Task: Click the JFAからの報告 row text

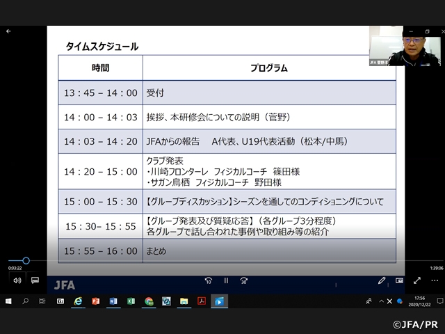Action: (x=248, y=141)
